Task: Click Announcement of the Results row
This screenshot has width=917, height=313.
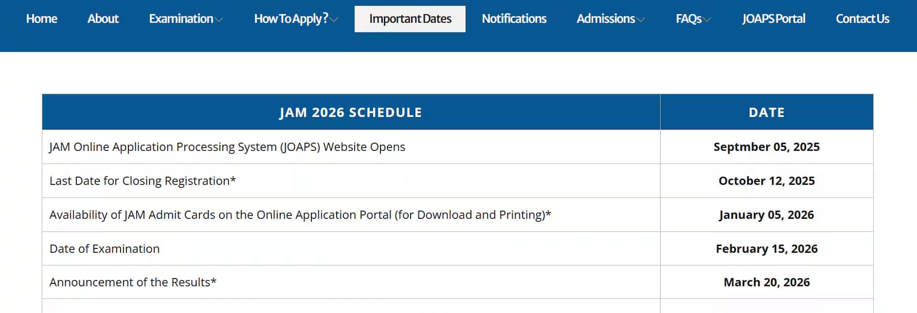Action: coord(133,282)
